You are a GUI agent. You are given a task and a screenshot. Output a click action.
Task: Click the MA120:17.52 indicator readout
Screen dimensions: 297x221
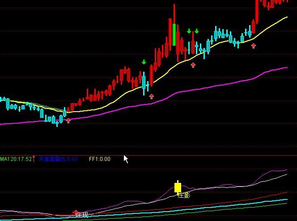pos(16,159)
